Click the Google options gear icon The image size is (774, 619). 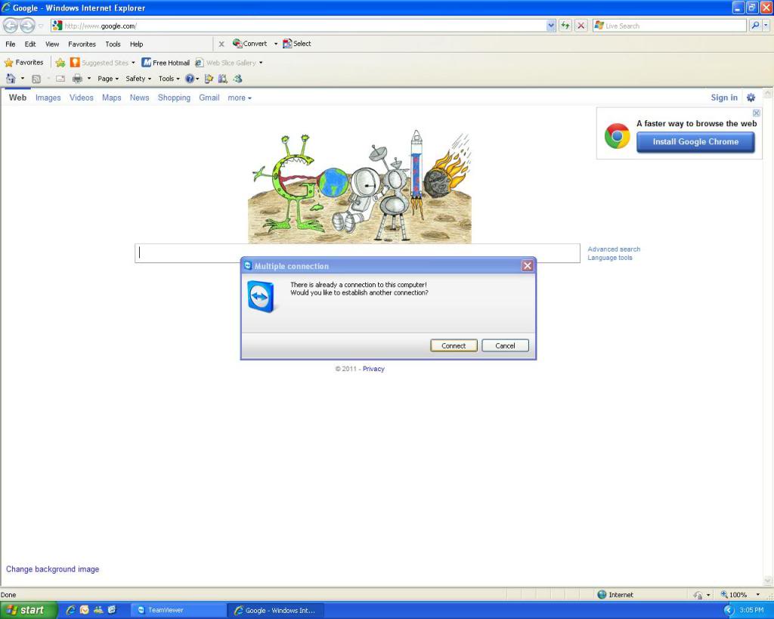pyautogui.click(x=751, y=97)
